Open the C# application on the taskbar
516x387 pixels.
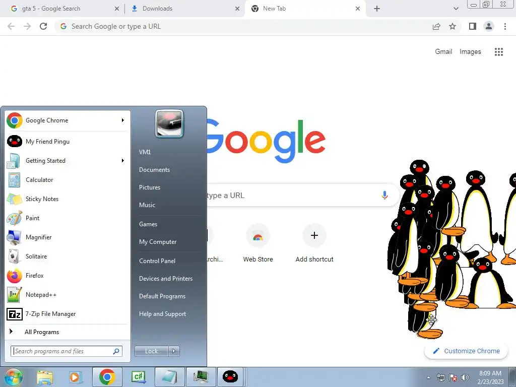coord(138,377)
